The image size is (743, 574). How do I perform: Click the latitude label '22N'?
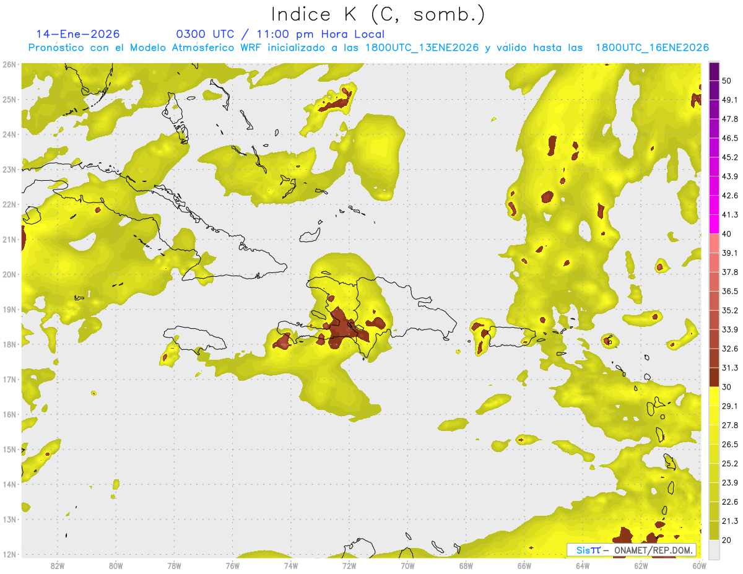tap(9, 204)
